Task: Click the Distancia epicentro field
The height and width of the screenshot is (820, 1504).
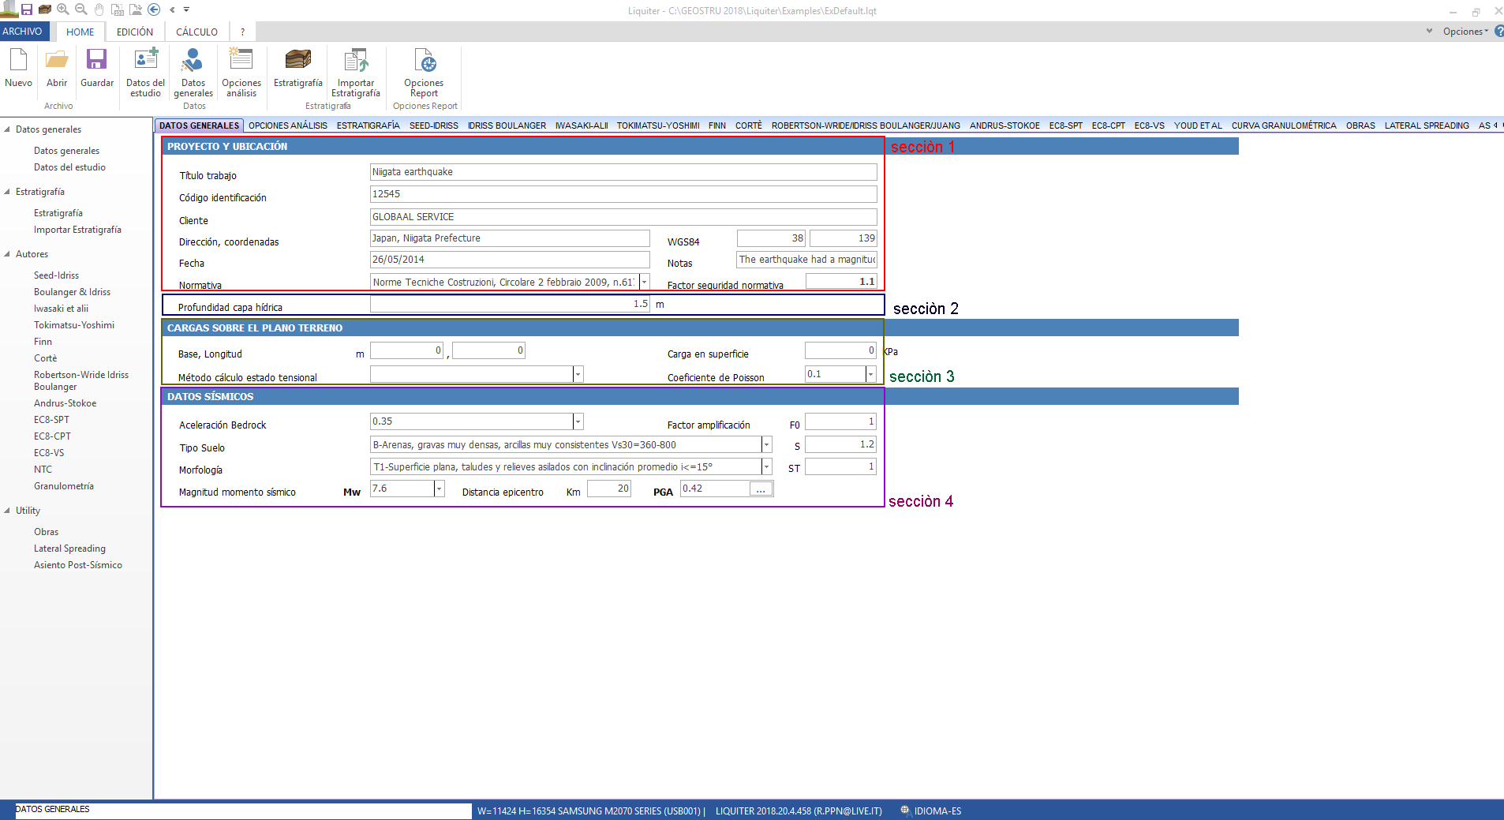Action: [608, 489]
